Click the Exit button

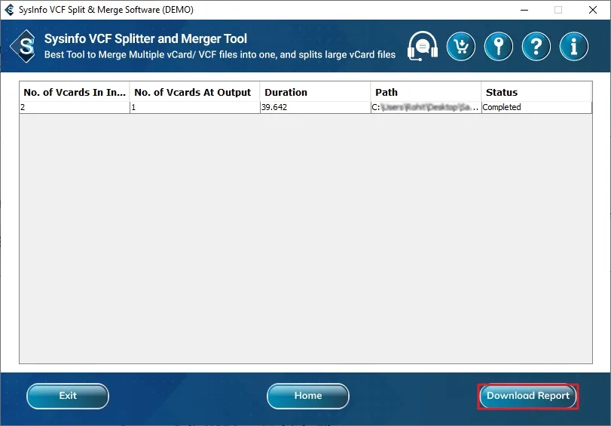68,396
